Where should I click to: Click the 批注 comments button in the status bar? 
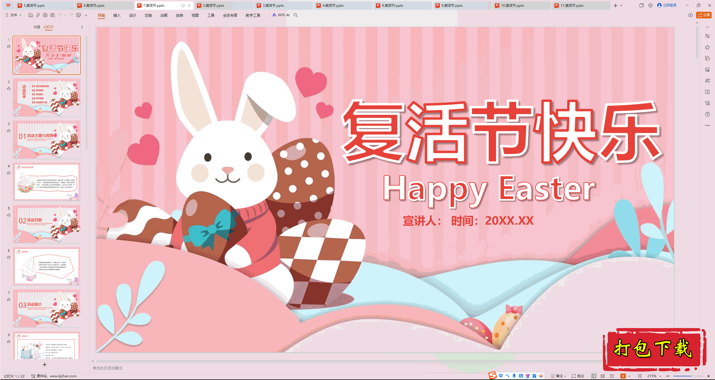click(x=578, y=376)
